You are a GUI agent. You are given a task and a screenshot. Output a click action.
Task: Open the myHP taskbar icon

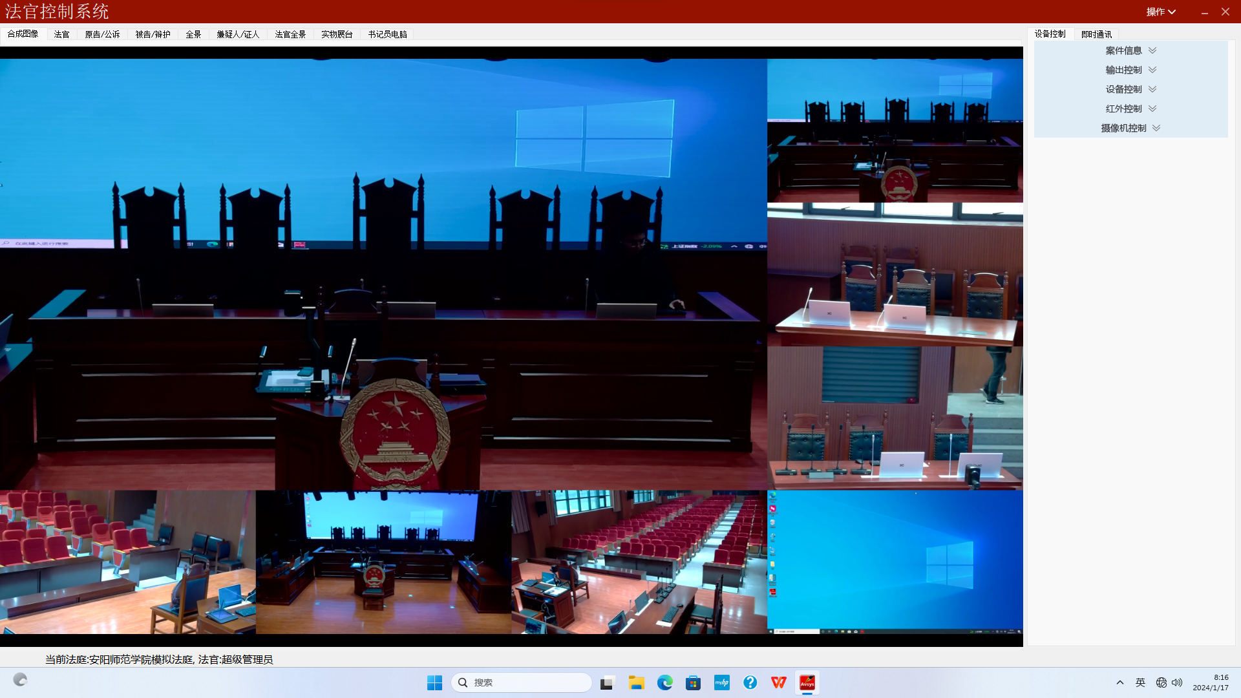[722, 682]
